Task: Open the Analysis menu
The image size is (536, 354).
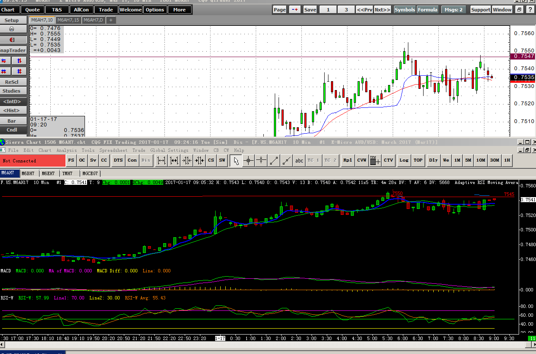Action: pos(66,150)
